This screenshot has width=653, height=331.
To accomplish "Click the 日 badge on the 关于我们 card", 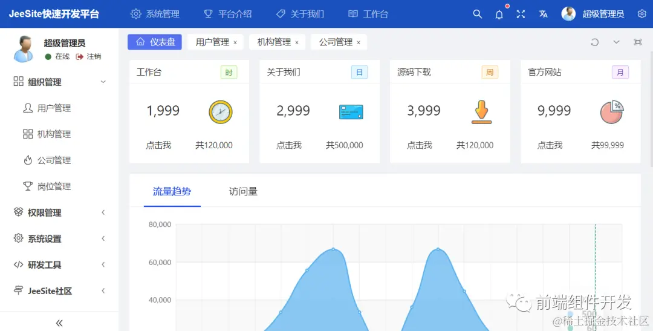I will coord(359,73).
